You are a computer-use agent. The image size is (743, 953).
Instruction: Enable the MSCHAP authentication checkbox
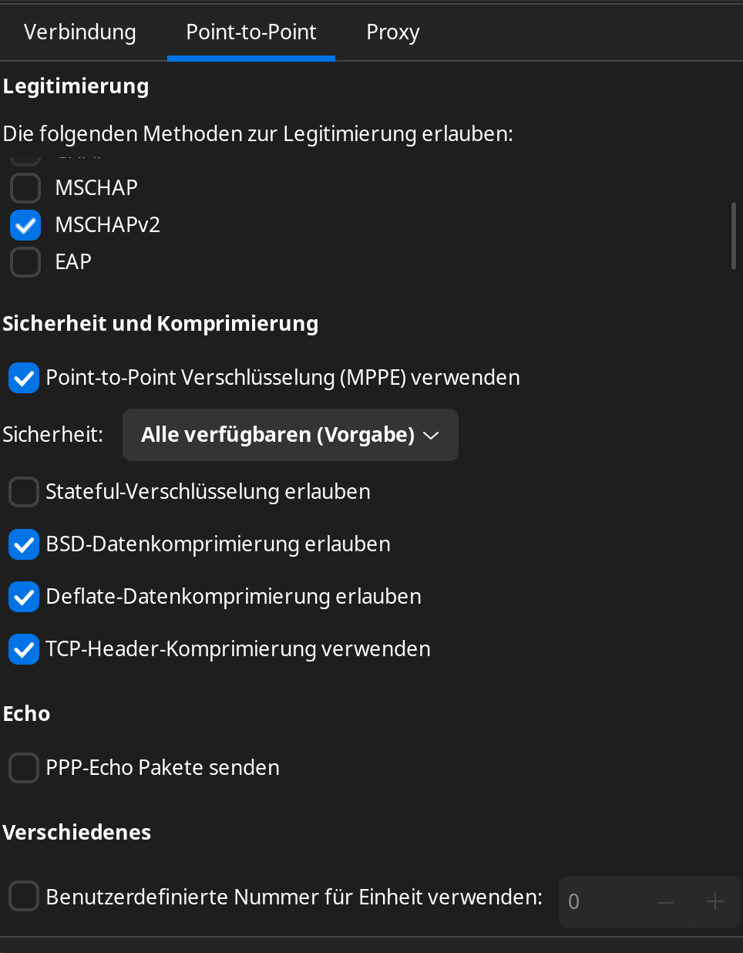pyautogui.click(x=25, y=187)
